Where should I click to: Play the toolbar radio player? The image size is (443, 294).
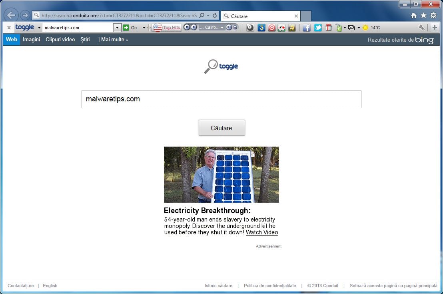(x=194, y=27)
